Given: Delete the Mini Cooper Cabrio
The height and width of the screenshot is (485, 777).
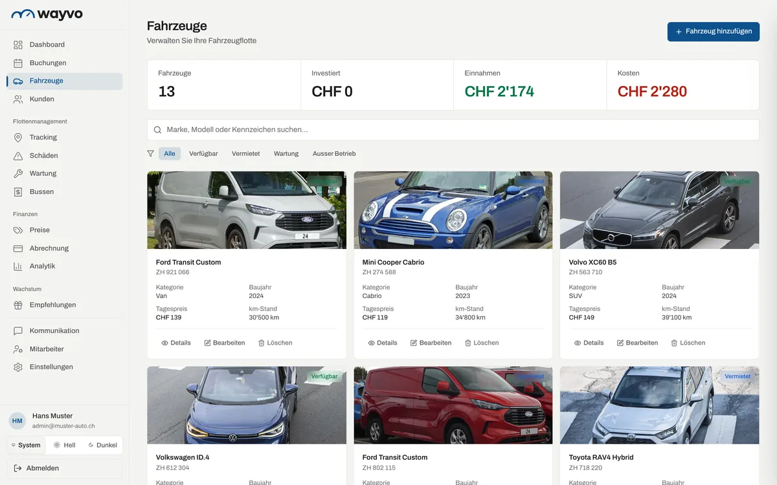Looking at the screenshot, I should 482,343.
